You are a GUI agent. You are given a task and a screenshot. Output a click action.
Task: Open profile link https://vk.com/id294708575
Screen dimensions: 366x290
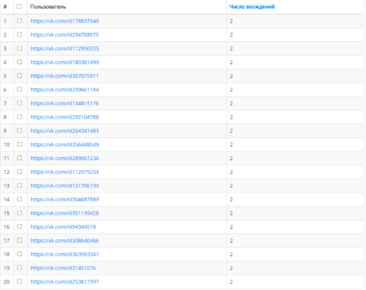pyautogui.click(x=65, y=35)
